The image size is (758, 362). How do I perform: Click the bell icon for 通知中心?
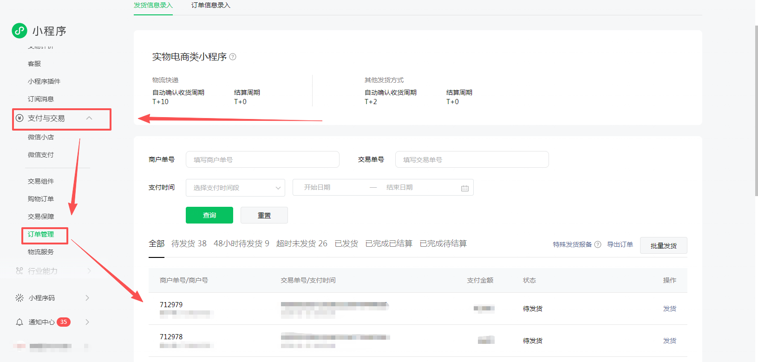[20, 322]
